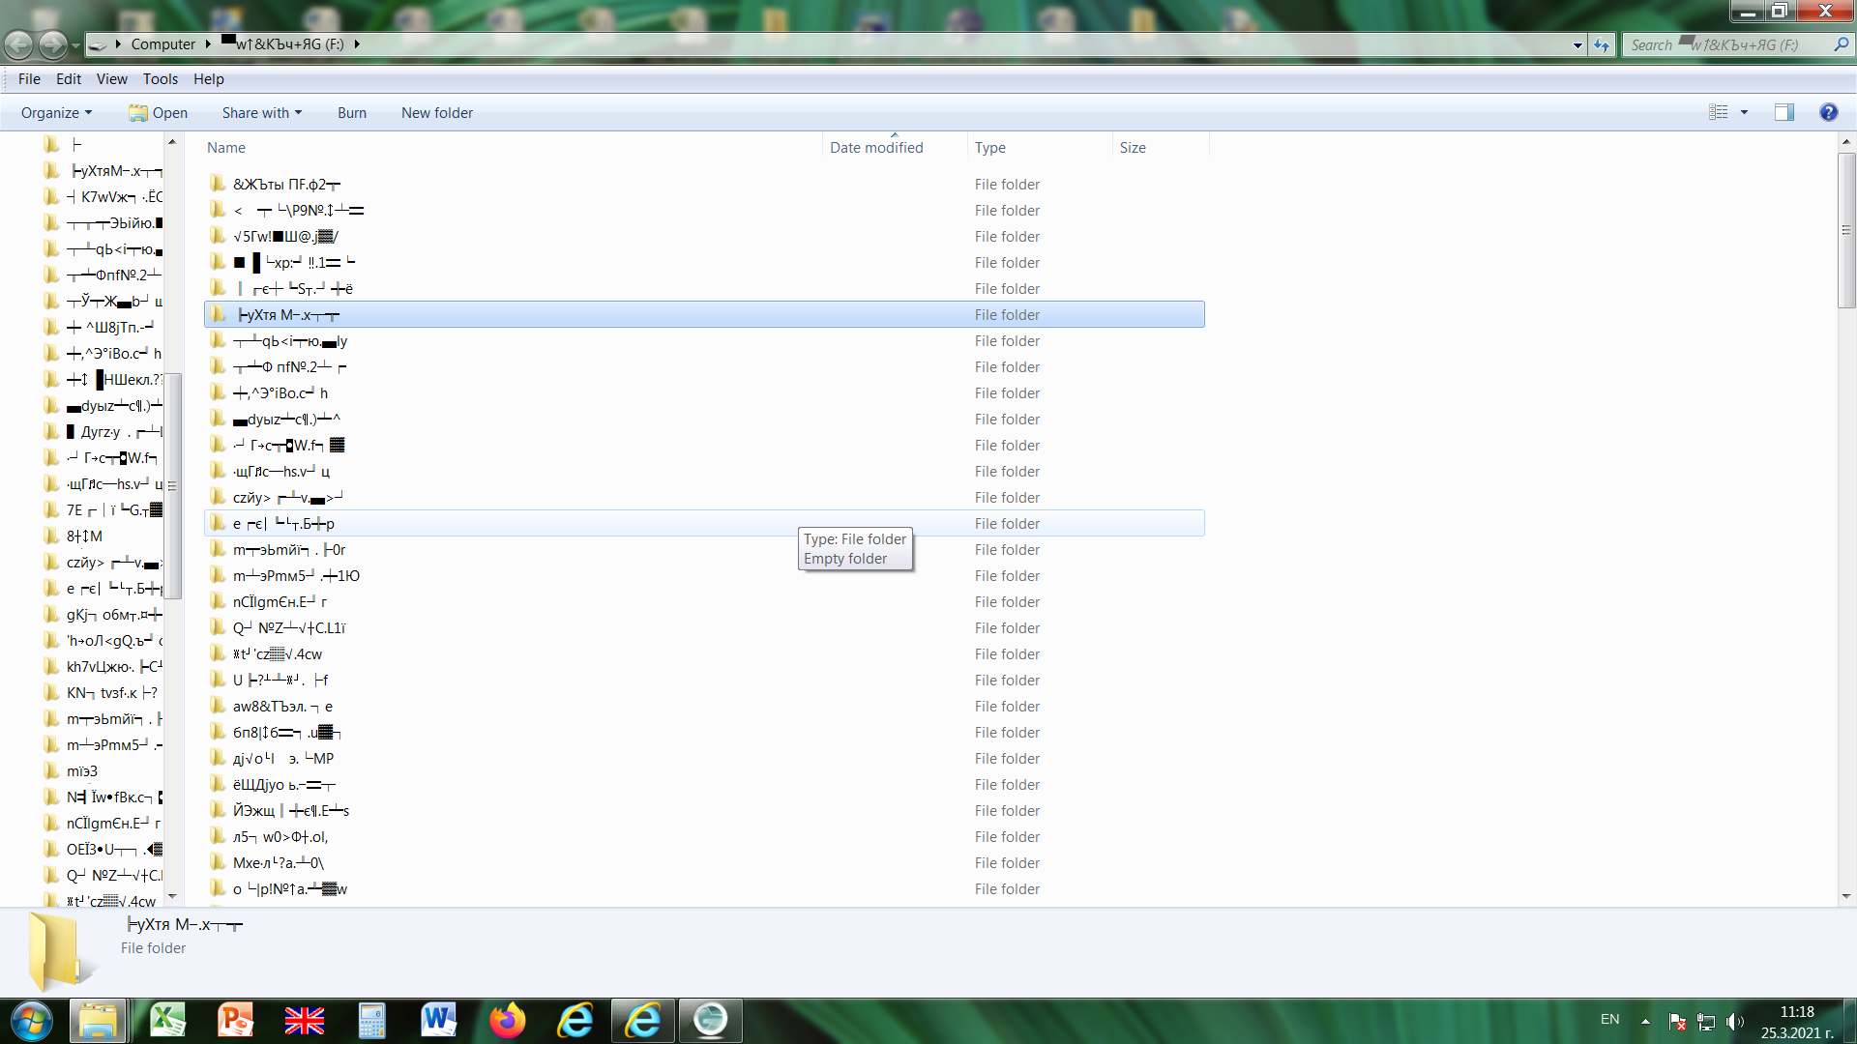Click the Back navigation arrow
The height and width of the screenshot is (1044, 1857).
[18, 43]
